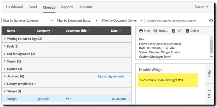This screenshot has width=217, height=107.
Task: Expand the Waiting For Me to Sign group
Action: [x=5, y=39]
